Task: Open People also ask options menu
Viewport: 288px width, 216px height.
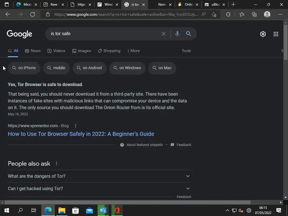Action: pos(56,163)
